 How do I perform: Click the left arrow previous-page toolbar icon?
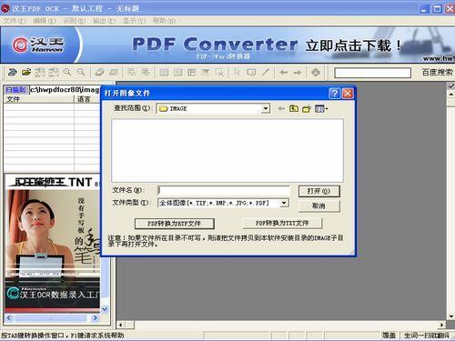[283, 73]
